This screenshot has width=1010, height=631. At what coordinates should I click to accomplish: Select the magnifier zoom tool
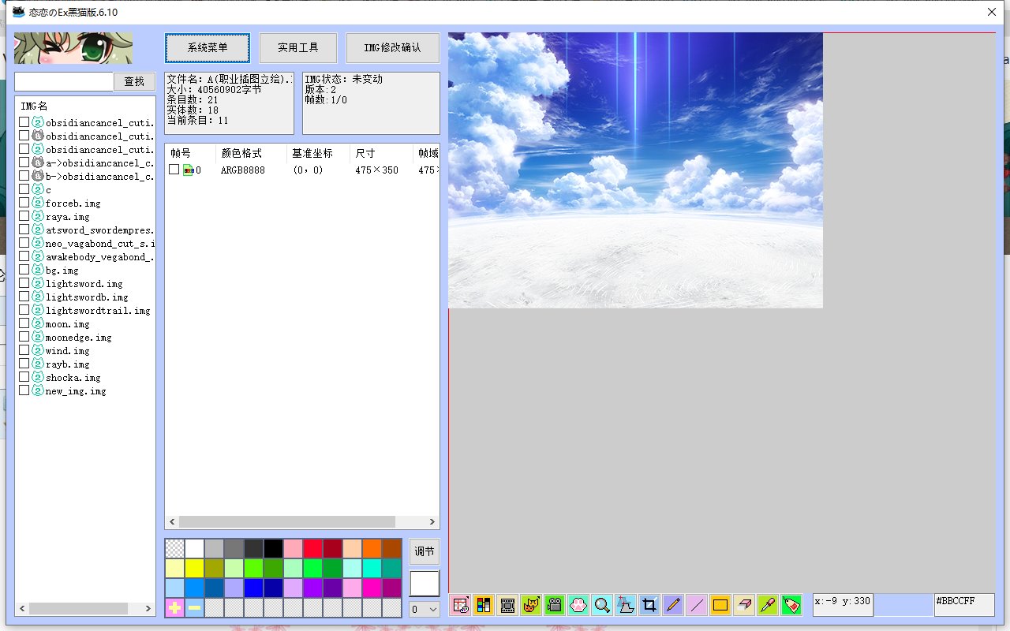pyautogui.click(x=602, y=605)
